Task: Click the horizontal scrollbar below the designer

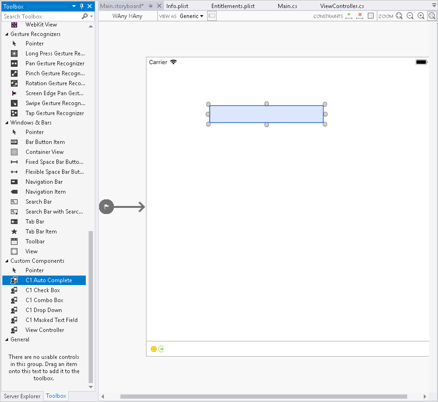Action: [x=263, y=396]
